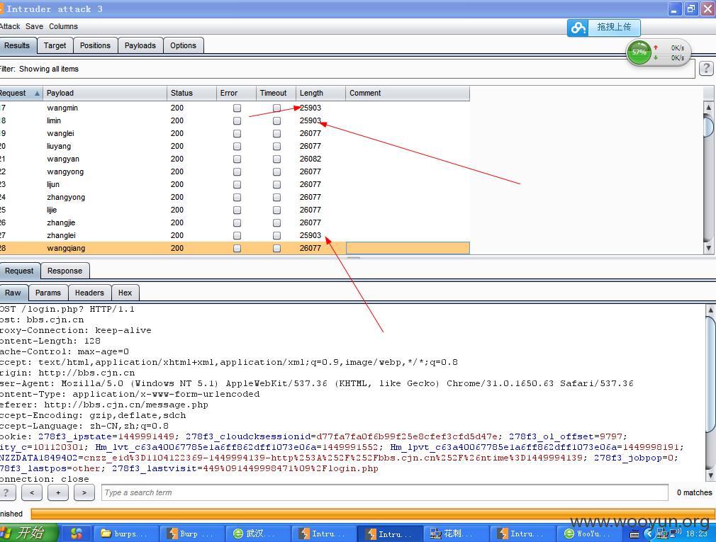The height and width of the screenshot is (542, 716).
Task: Switch to the WooYu browser taskbar item
Action: (x=589, y=533)
